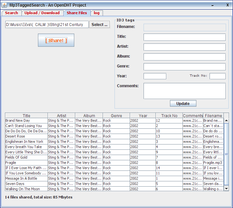Click the Artist input field

[x=185, y=47]
